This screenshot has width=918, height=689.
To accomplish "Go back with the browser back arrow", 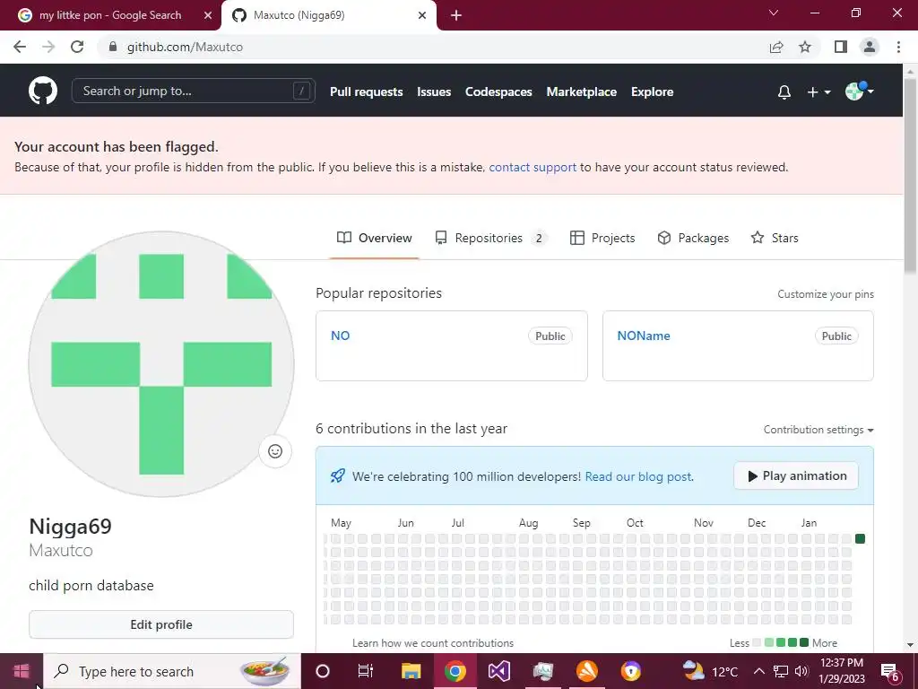I will 20,47.
